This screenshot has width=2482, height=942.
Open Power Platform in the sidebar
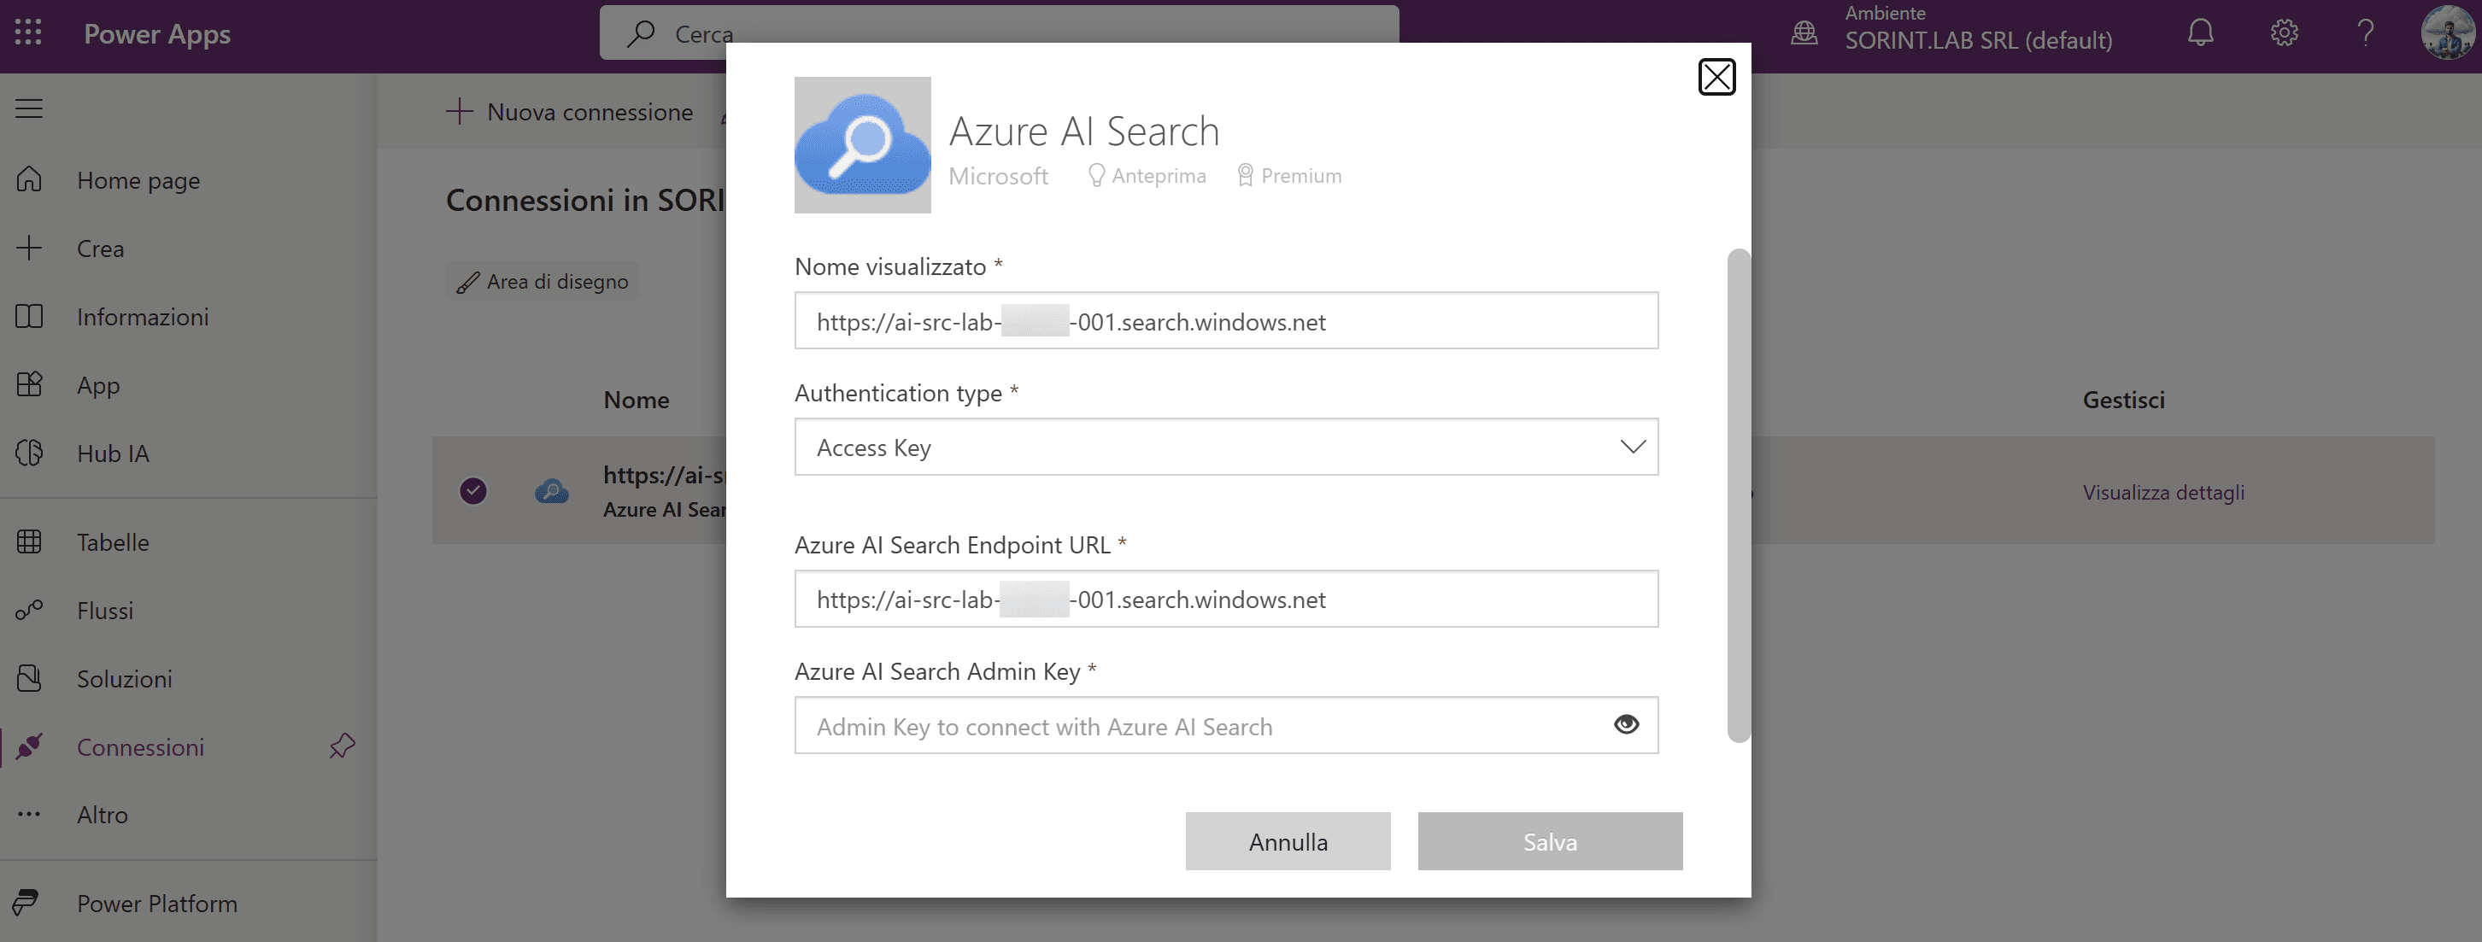pyautogui.click(x=157, y=904)
